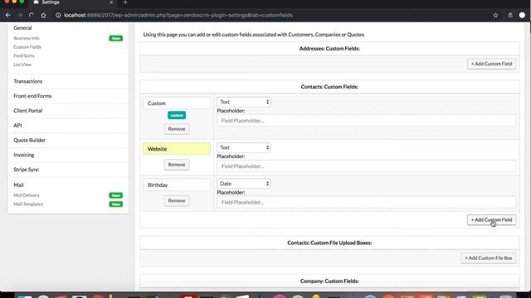Edit the Custom field name box

pyautogui.click(x=177, y=103)
